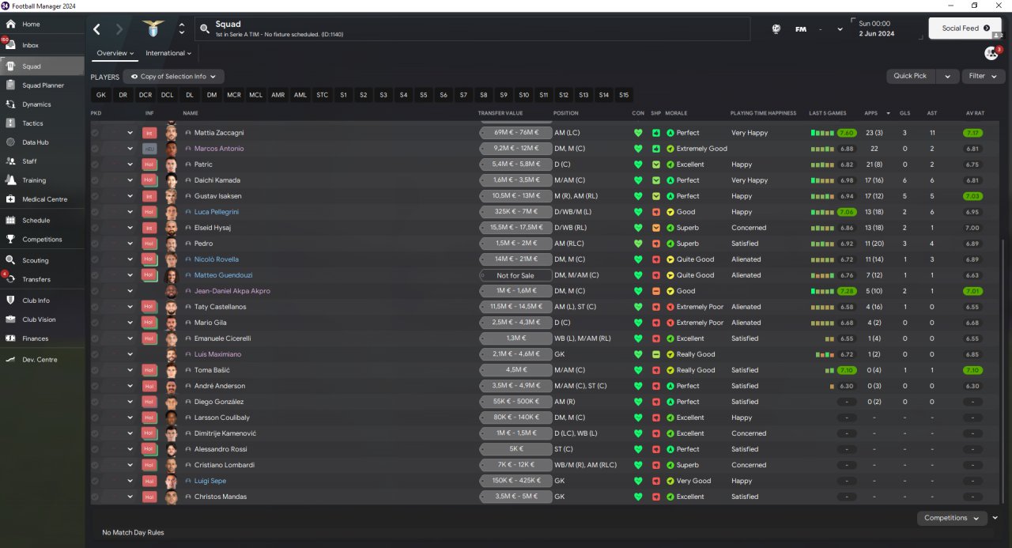Image resolution: width=1012 pixels, height=548 pixels.
Task: Open the Competitions dropdown at bottom
Action: click(x=951, y=518)
